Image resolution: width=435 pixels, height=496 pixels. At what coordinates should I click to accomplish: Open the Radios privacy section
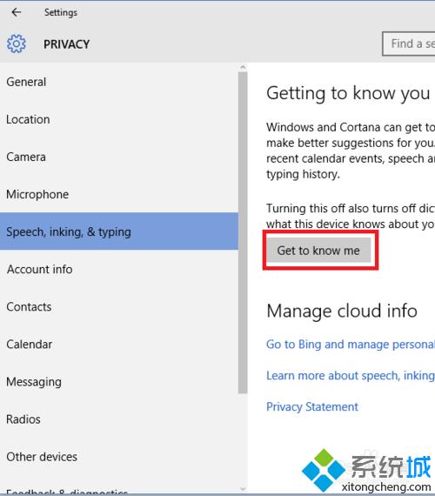119,419
